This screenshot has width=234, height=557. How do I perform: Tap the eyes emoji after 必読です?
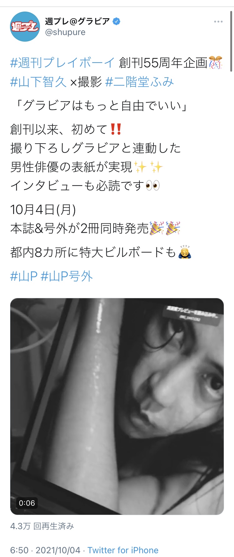[x=153, y=186]
